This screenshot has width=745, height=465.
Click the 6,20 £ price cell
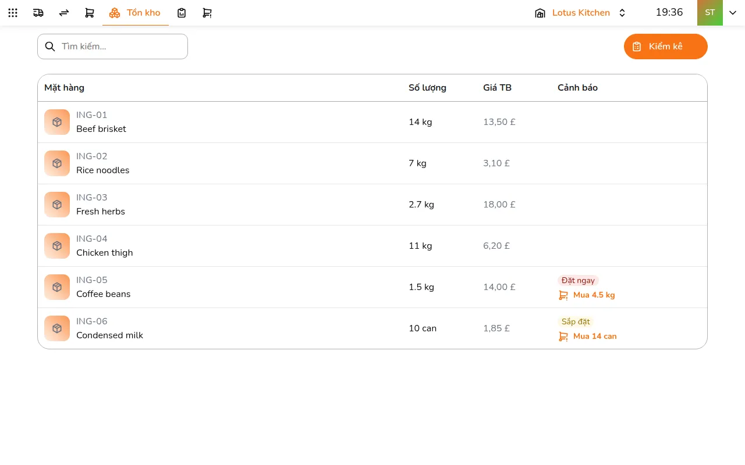coord(496,246)
